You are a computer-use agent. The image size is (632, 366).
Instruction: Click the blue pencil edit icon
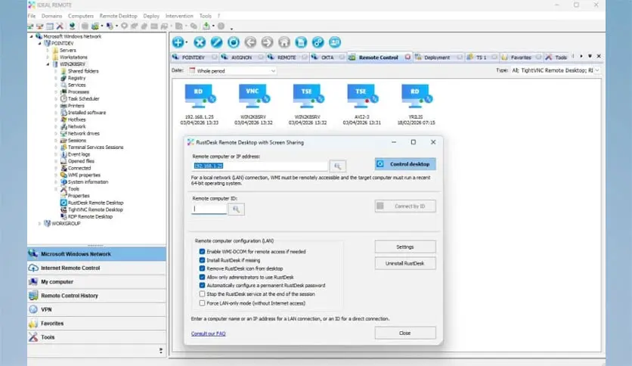click(x=216, y=42)
